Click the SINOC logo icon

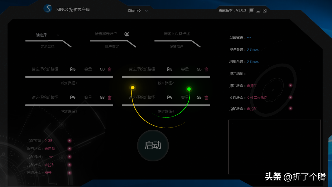[x=48, y=9]
